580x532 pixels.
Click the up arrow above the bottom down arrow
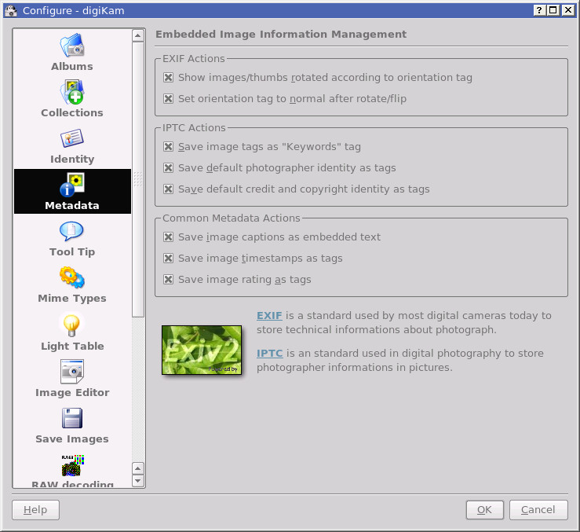(137, 468)
